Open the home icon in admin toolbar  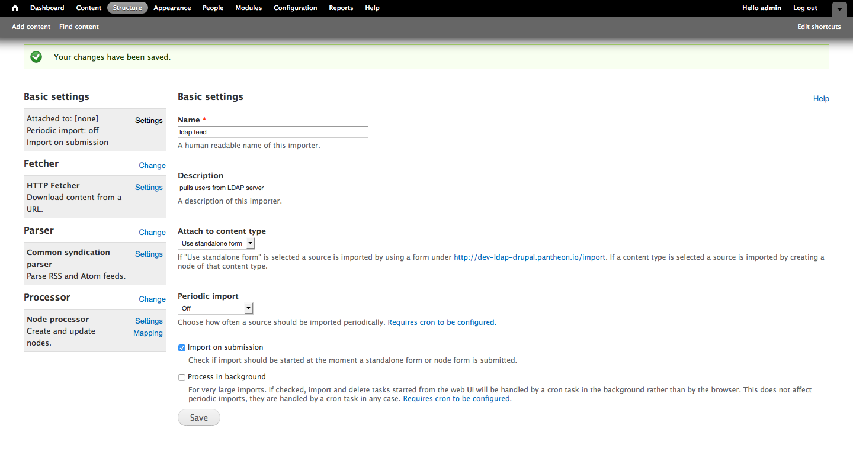(15, 8)
